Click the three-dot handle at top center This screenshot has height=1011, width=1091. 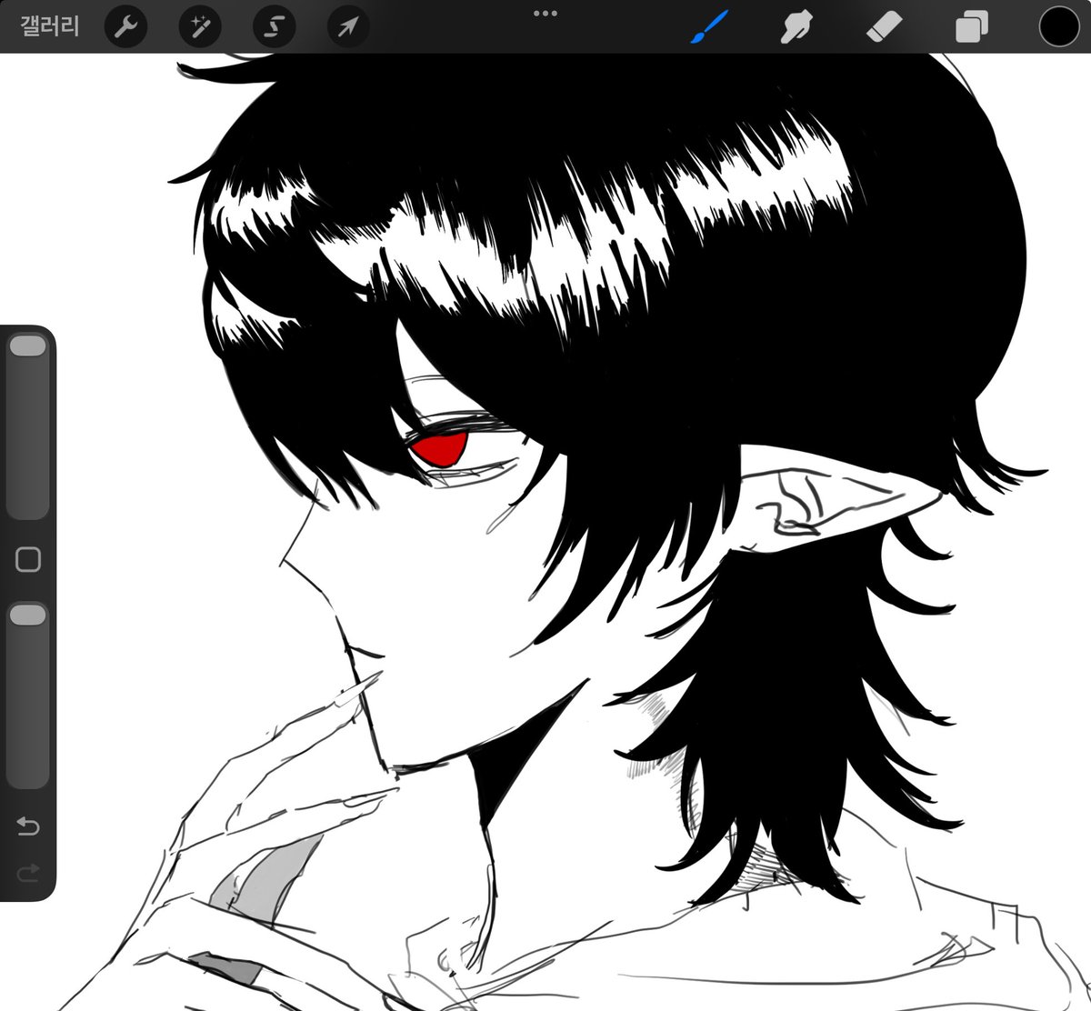[x=545, y=14]
